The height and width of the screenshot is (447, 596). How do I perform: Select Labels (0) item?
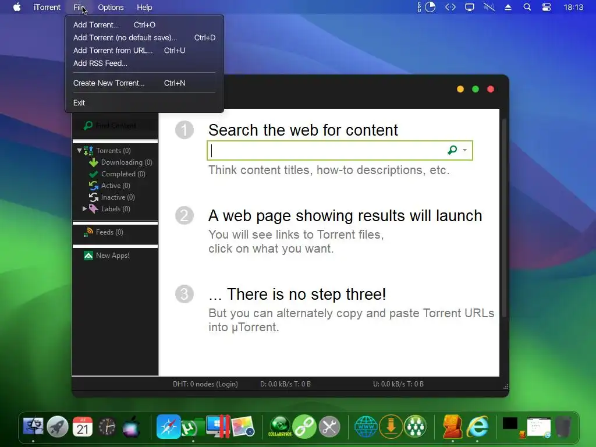116,209
